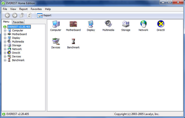Screen dimensions: 185x118
Task: Expand the Multimedia tree node
Action: click(5, 42)
